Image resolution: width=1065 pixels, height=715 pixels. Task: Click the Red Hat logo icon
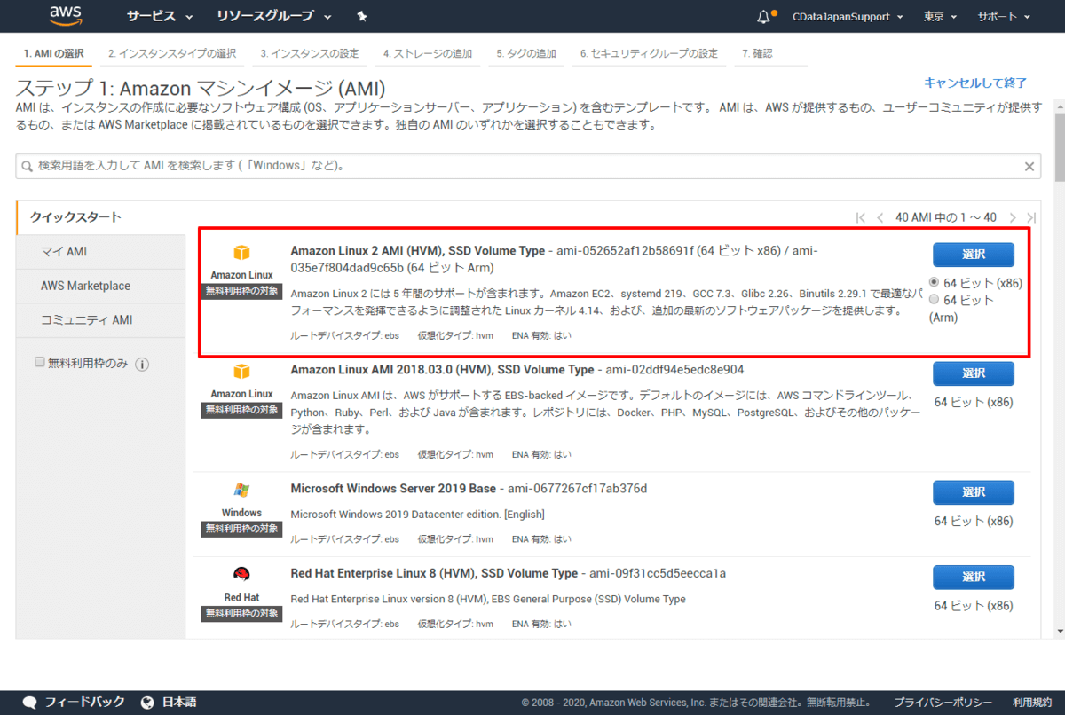click(241, 574)
